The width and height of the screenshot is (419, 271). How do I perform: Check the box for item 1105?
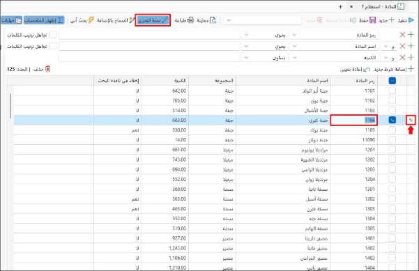click(393, 130)
